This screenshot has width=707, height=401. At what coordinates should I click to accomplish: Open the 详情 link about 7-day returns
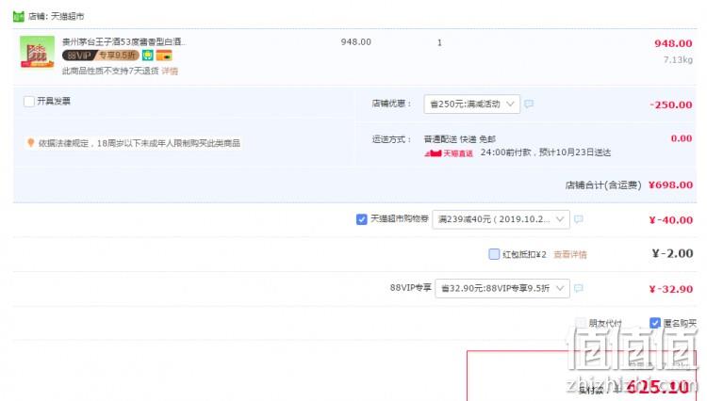170,72
